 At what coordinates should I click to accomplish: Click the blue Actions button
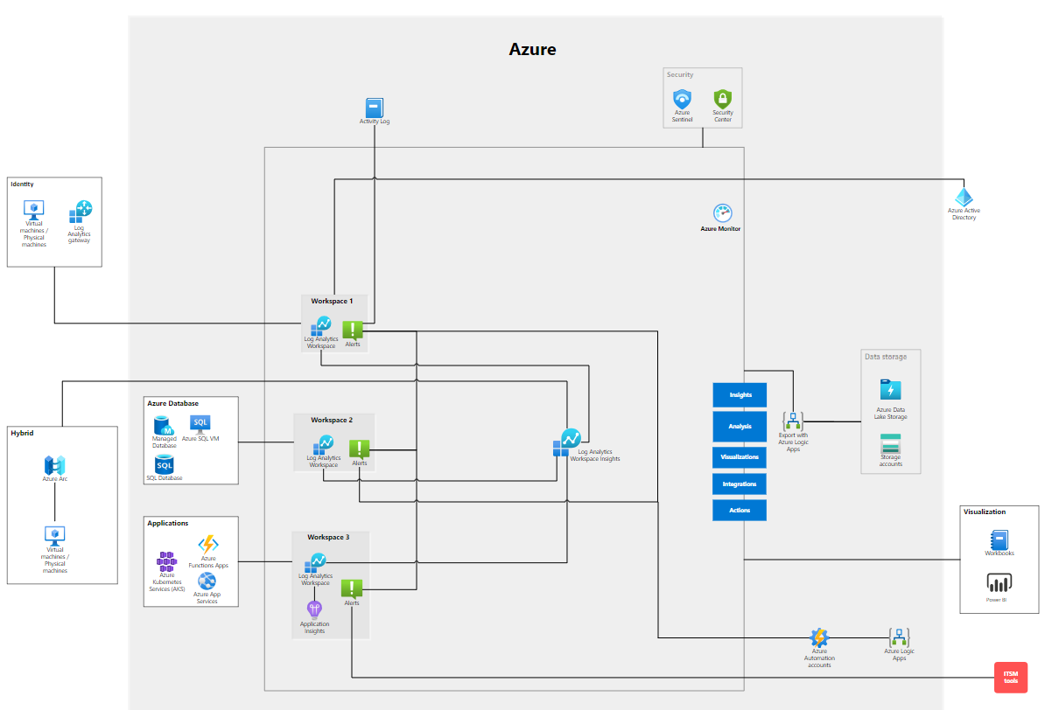point(740,510)
